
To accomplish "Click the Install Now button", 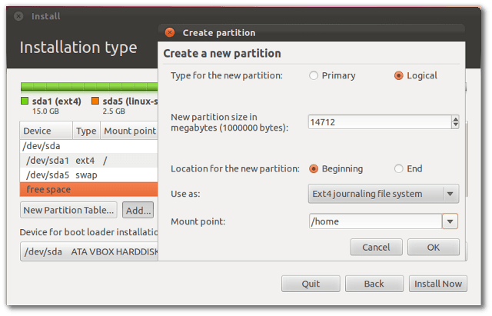I will pyautogui.click(x=438, y=284).
